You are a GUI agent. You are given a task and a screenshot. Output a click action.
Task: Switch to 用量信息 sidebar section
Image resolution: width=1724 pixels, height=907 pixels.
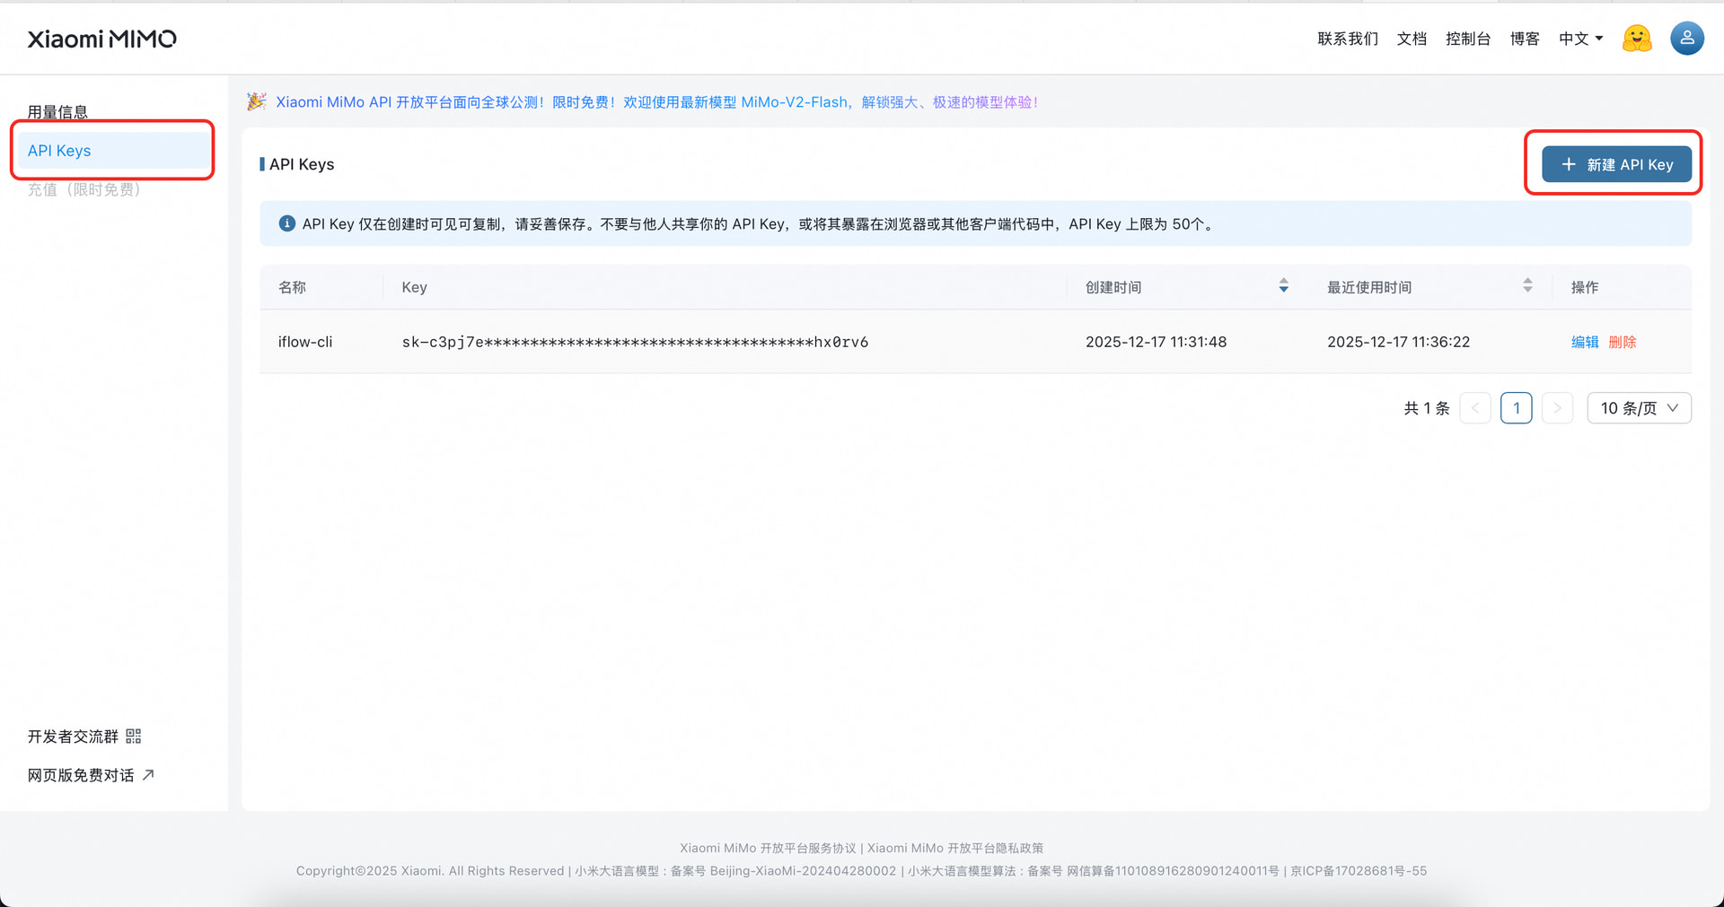click(x=57, y=110)
